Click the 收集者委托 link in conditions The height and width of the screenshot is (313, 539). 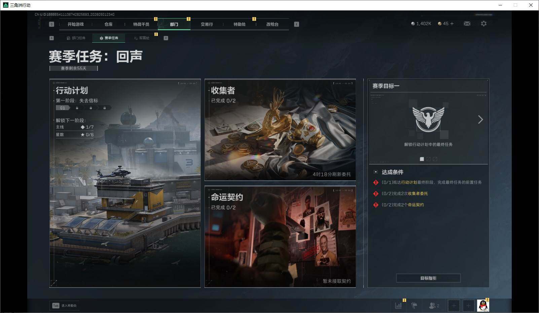click(418, 193)
